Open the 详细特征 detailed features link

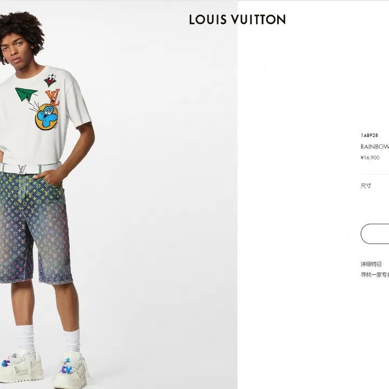click(371, 264)
